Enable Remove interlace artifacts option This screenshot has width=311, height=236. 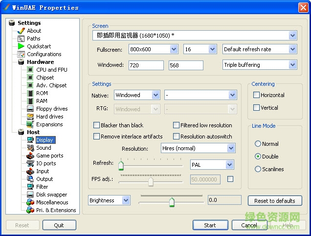pyautogui.click(x=96, y=137)
